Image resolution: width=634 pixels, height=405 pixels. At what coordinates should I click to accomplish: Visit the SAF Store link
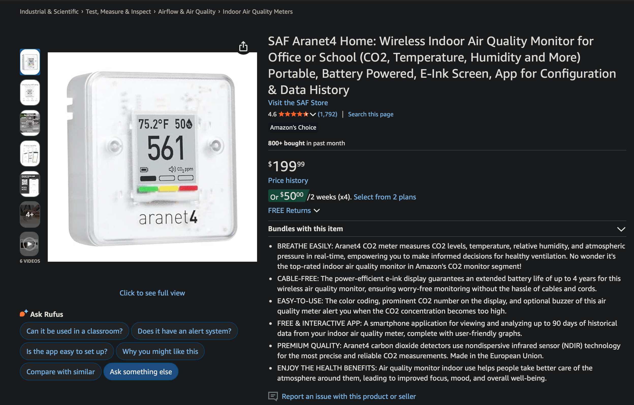coord(298,103)
